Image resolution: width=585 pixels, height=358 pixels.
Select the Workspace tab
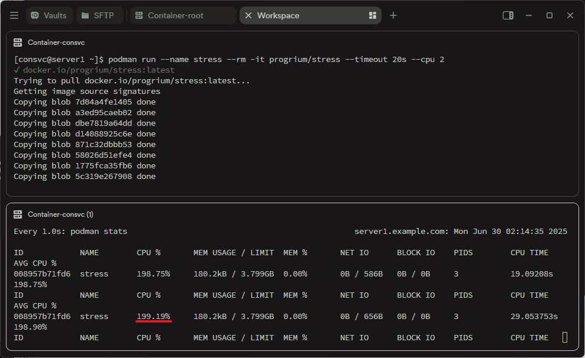click(311, 15)
